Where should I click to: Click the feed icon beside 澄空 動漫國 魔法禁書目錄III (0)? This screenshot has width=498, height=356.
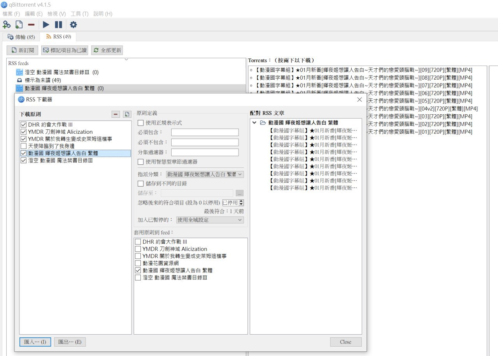(x=19, y=72)
